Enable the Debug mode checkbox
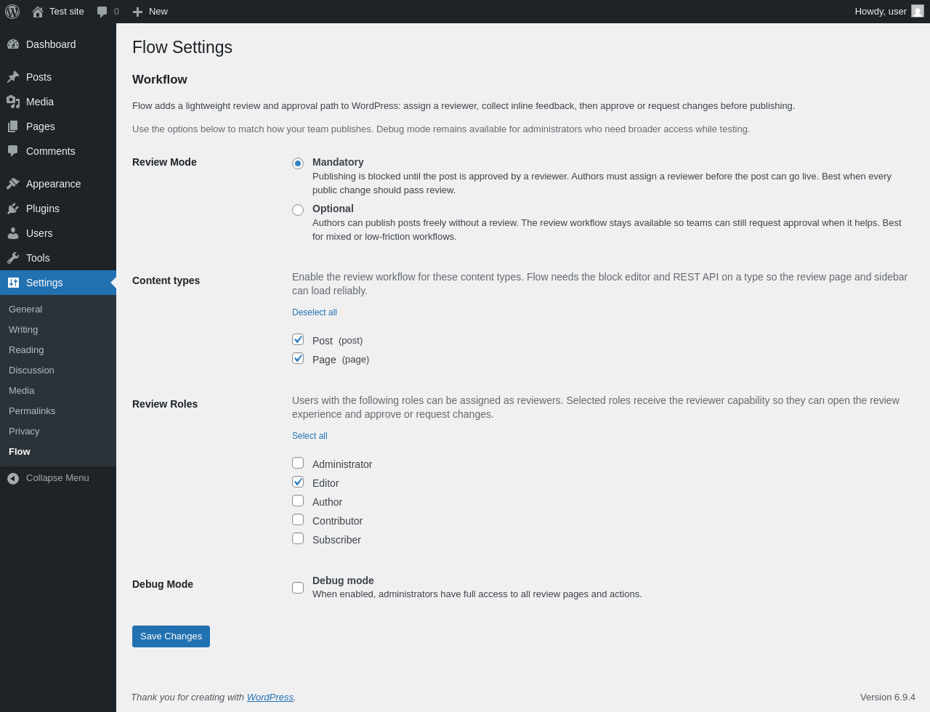The width and height of the screenshot is (930, 712). click(x=298, y=588)
